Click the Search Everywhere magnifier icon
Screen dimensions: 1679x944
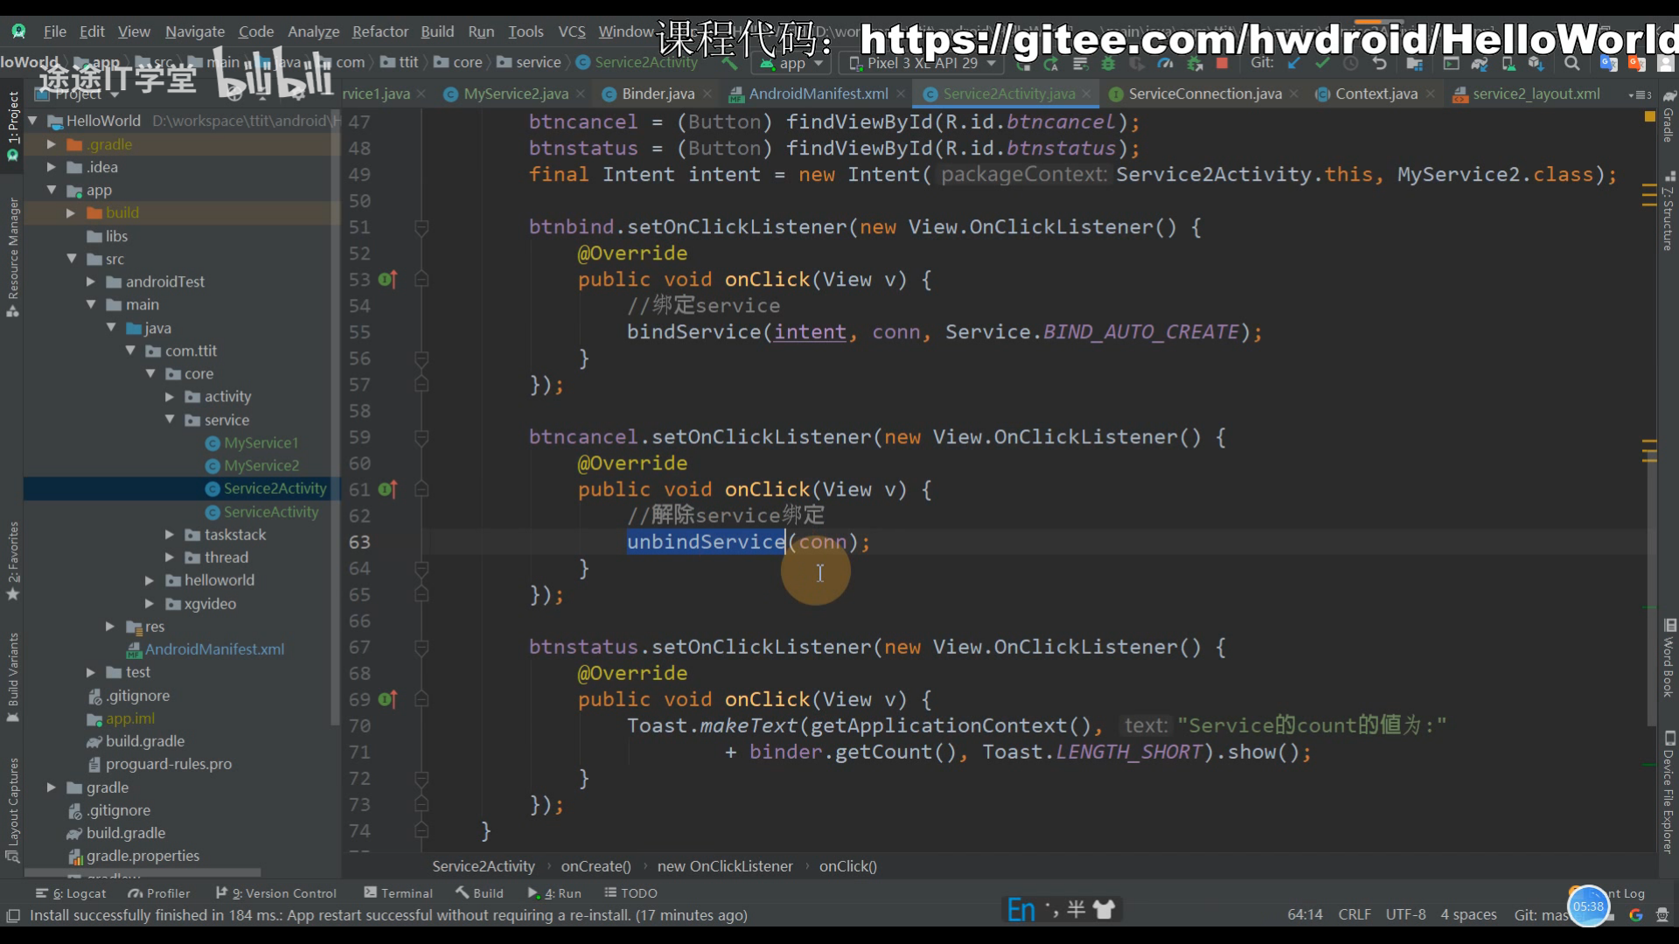click(1571, 63)
